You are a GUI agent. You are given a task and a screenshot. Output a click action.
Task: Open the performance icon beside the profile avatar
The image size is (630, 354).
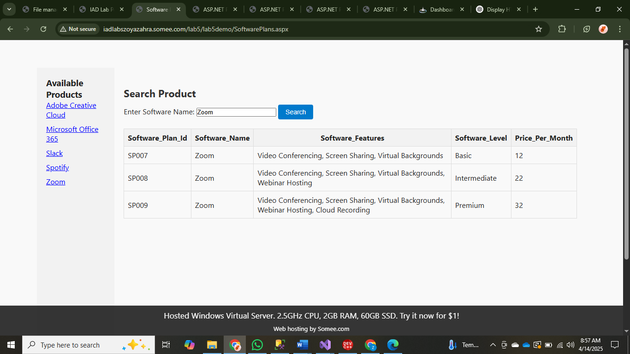pos(587,29)
